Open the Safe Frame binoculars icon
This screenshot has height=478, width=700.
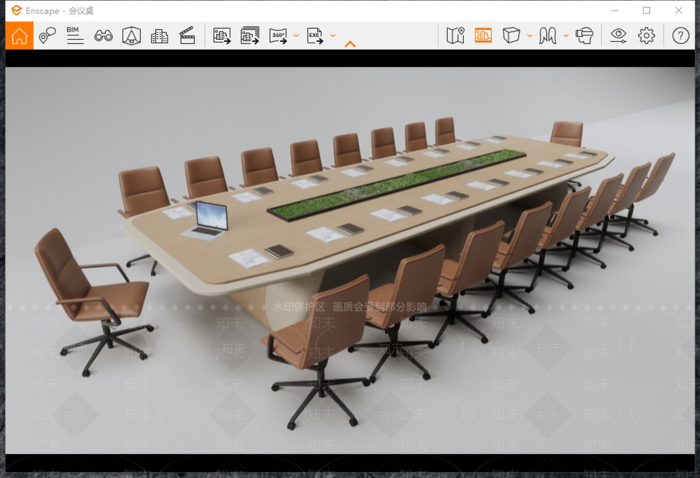(x=103, y=35)
